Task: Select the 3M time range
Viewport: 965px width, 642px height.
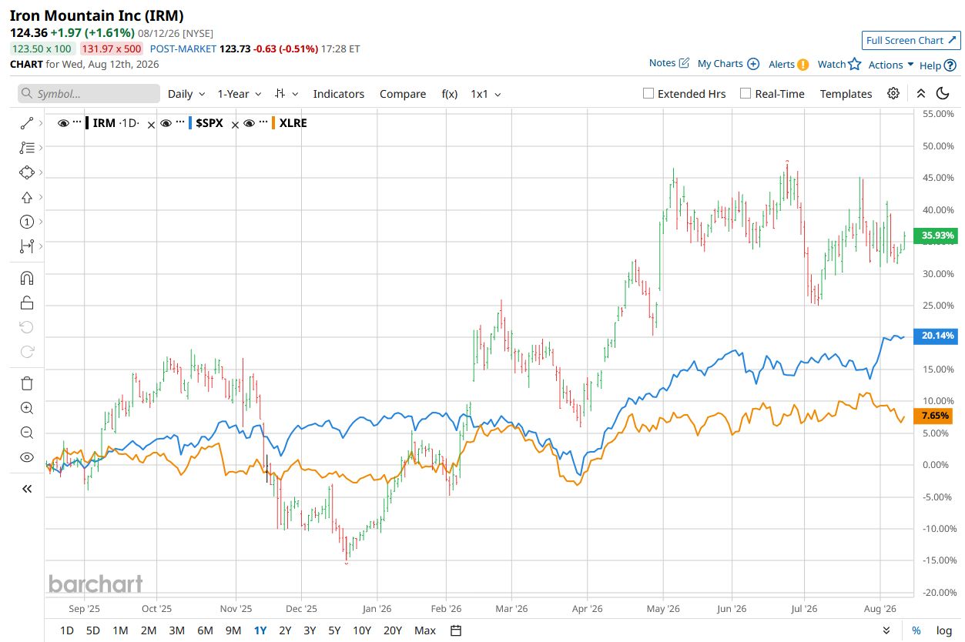Action: click(176, 630)
